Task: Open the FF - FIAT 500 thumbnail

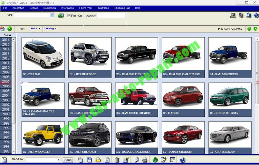Action: [183, 100]
